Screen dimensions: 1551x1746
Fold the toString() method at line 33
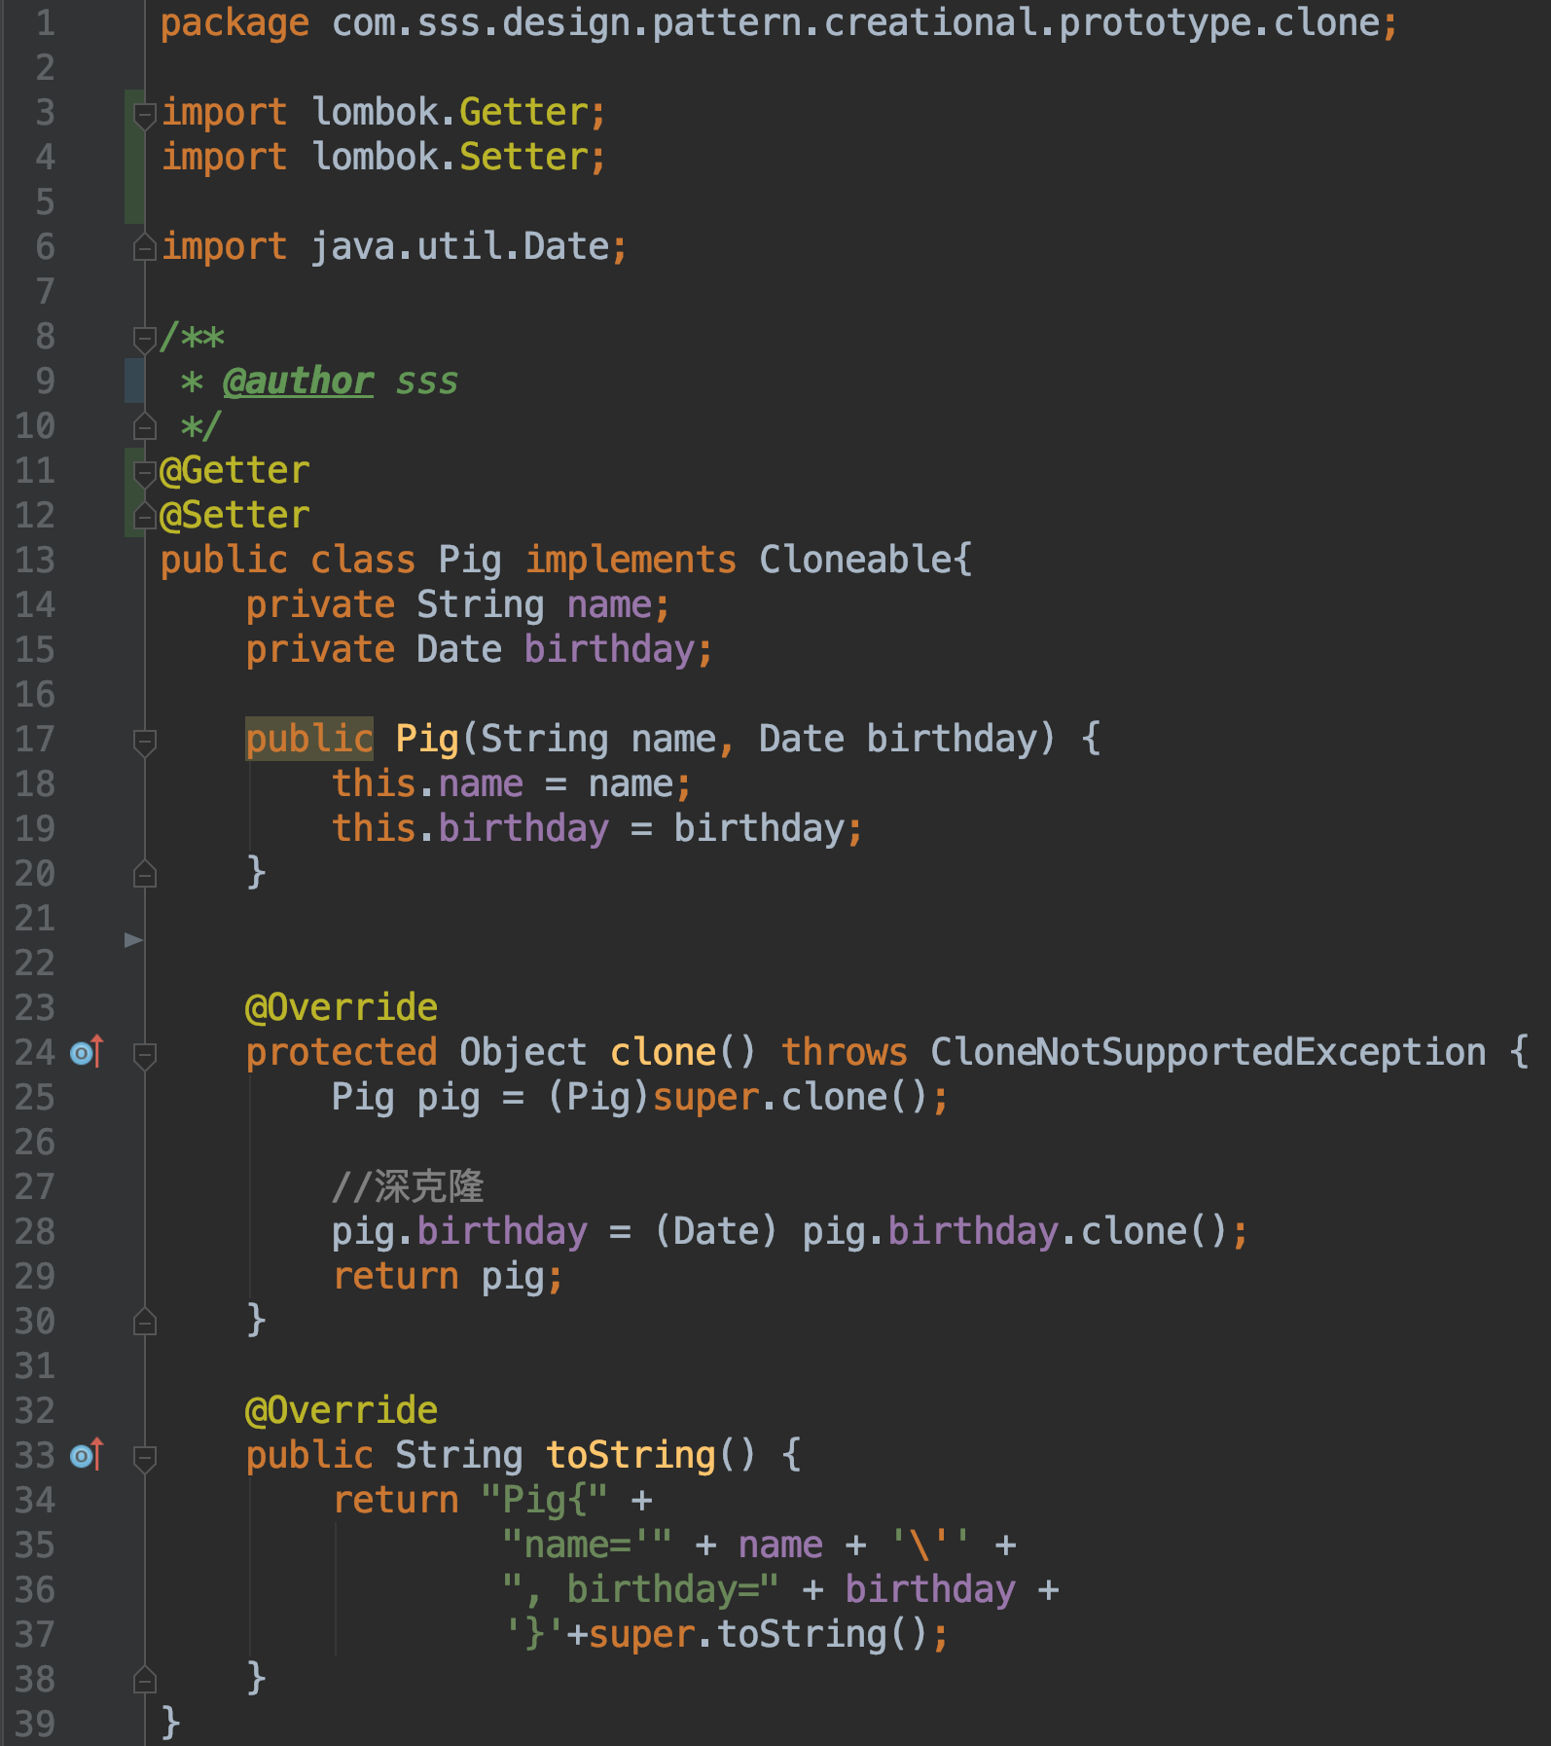pyautogui.click(x=144, y=1457)
